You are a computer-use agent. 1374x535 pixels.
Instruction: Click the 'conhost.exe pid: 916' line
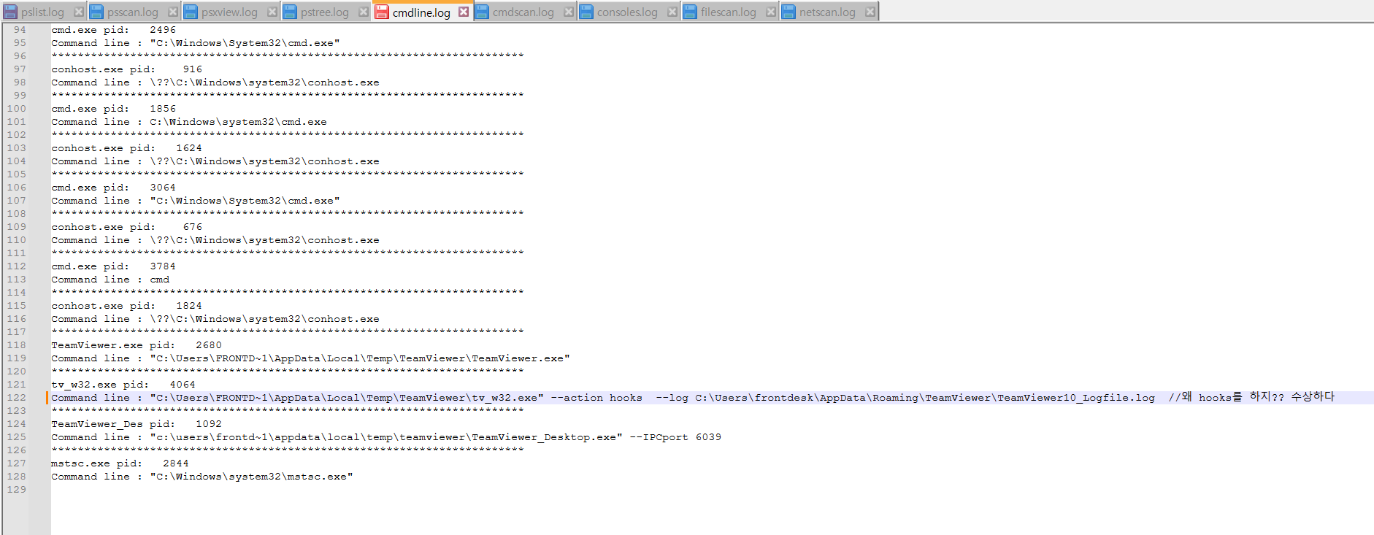(126, 69)
